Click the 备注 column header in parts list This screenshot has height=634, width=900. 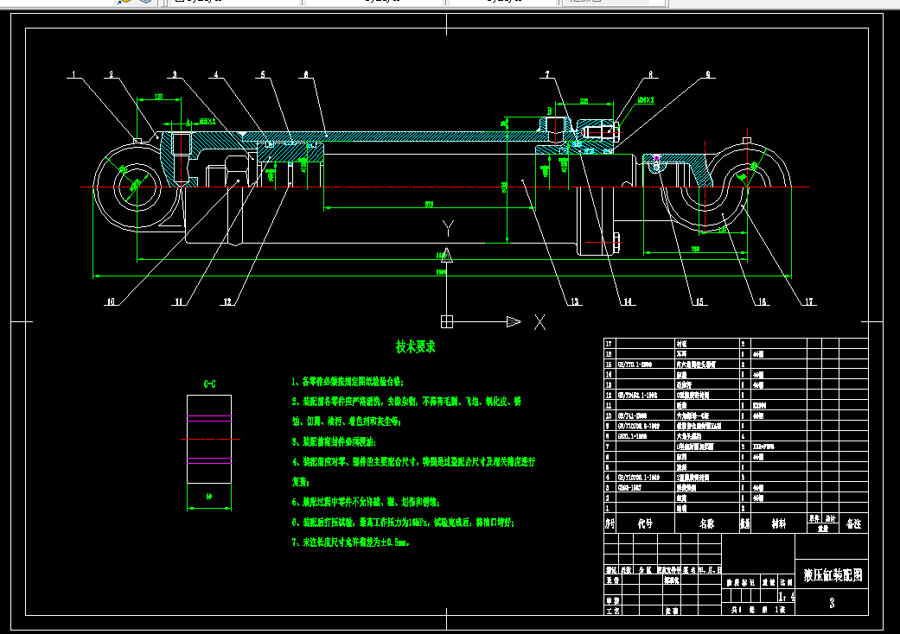coord(853,523)
